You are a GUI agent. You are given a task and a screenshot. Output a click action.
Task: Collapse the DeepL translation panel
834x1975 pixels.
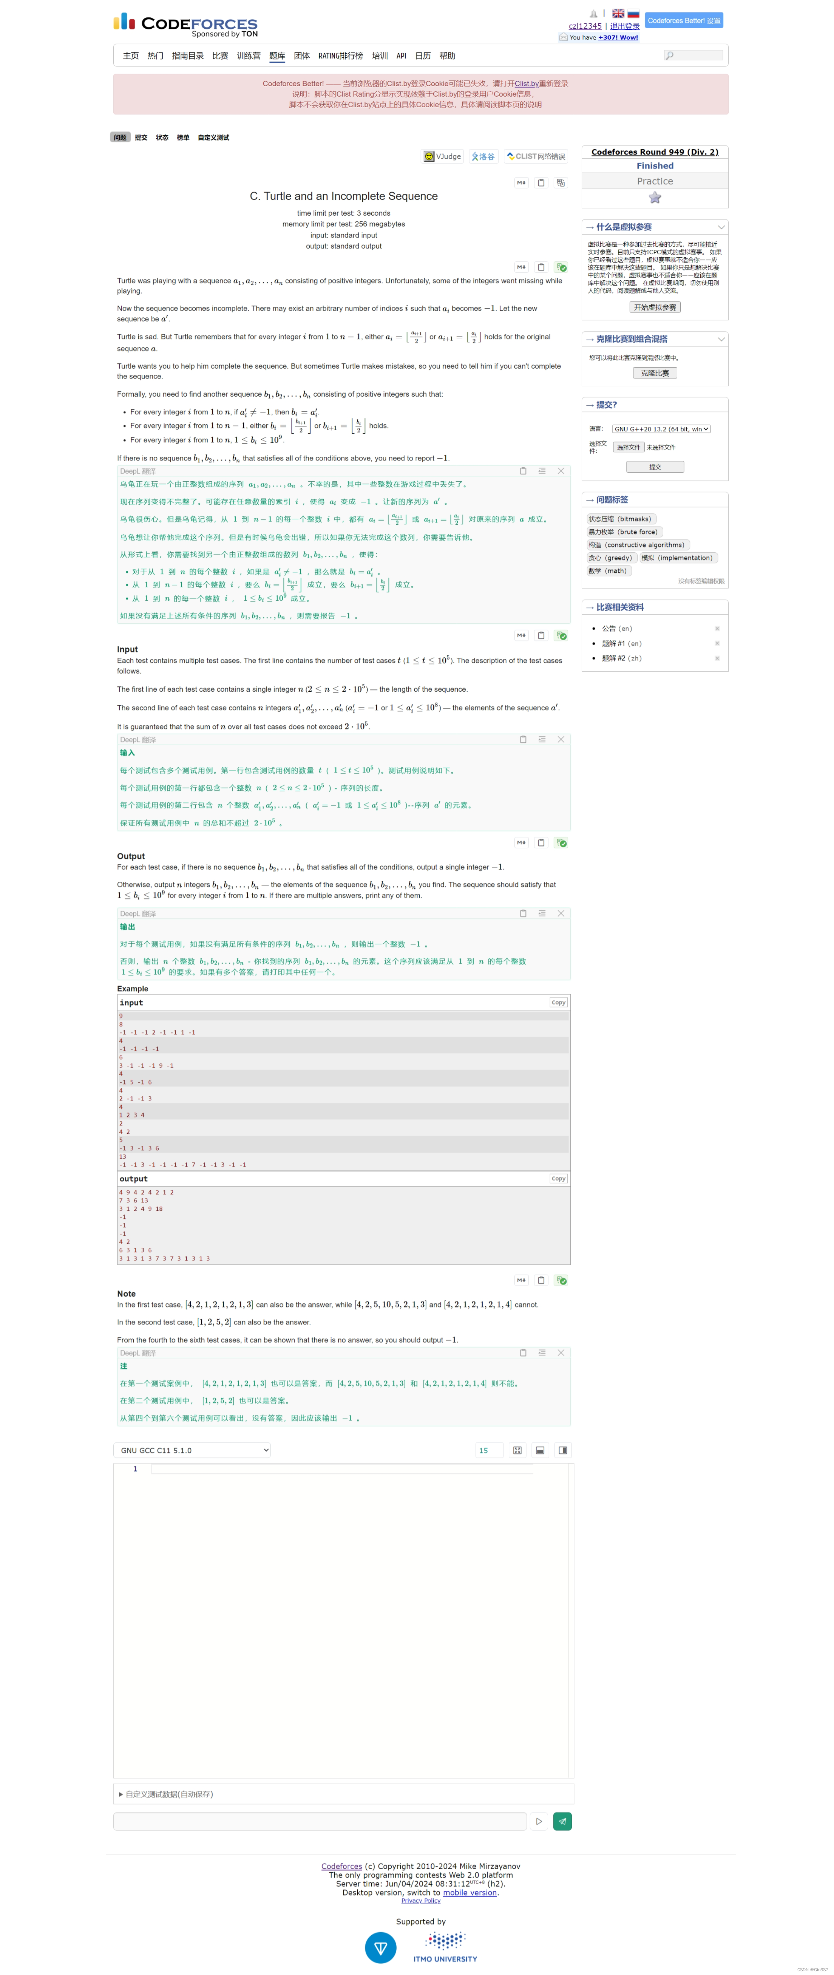(541, 471)
